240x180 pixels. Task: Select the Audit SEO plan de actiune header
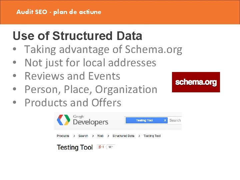pyautogui.click(x=59, y=12)
